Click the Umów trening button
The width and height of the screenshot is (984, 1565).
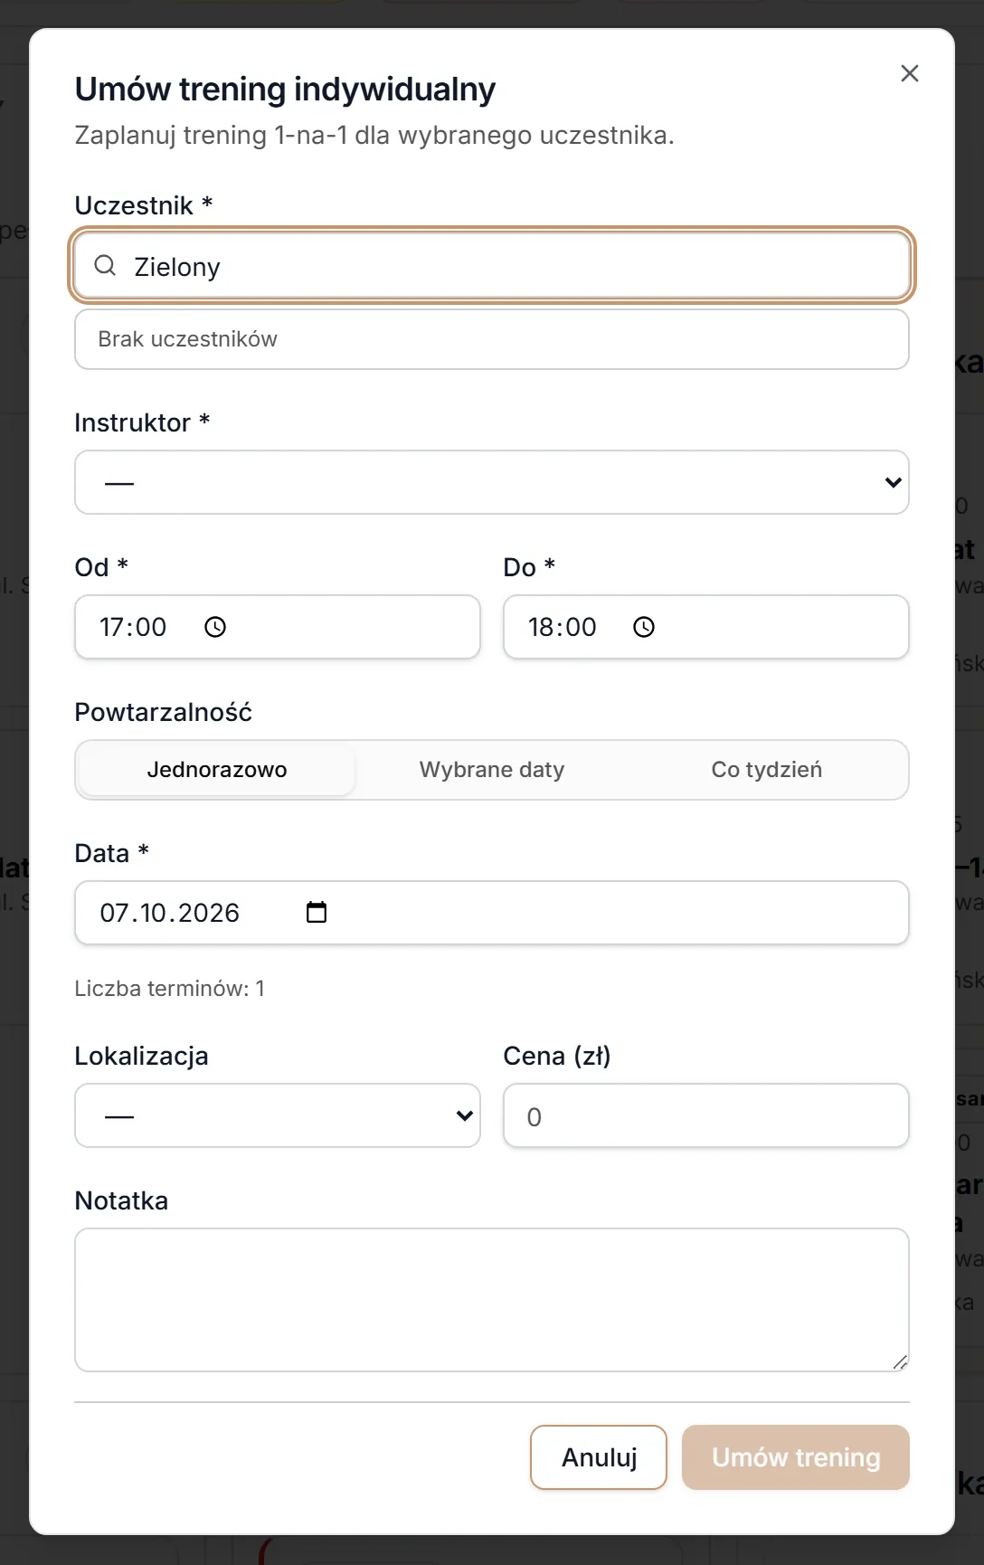pyautogui.click(x=796, y=1457)
